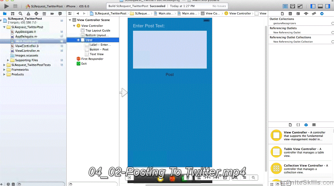Toggle the bottom Debug area visibility
Viewport: 334px width, 186px height.
pyautogui.click(x=320, y=6)
